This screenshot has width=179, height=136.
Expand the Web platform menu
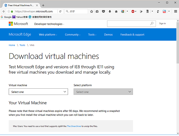click(48, 34)
